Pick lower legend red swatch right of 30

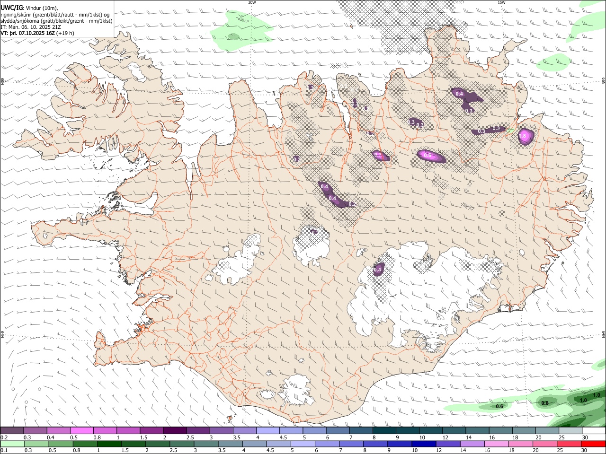pos(593,444)
